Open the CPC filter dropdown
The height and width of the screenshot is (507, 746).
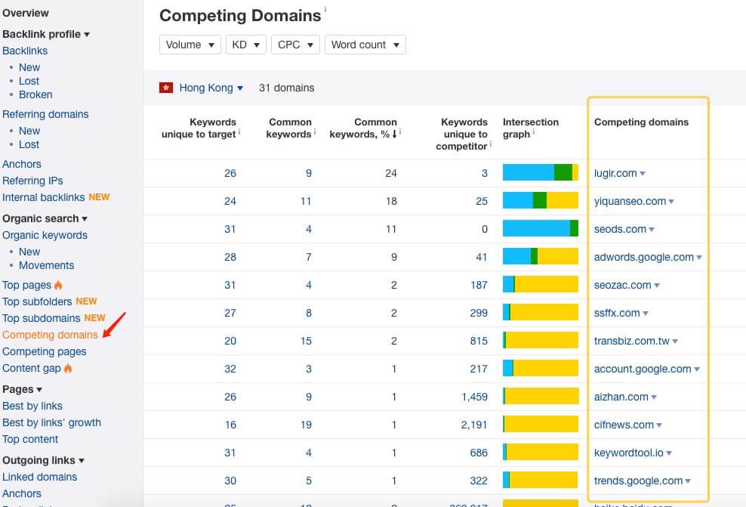[295, 45]
